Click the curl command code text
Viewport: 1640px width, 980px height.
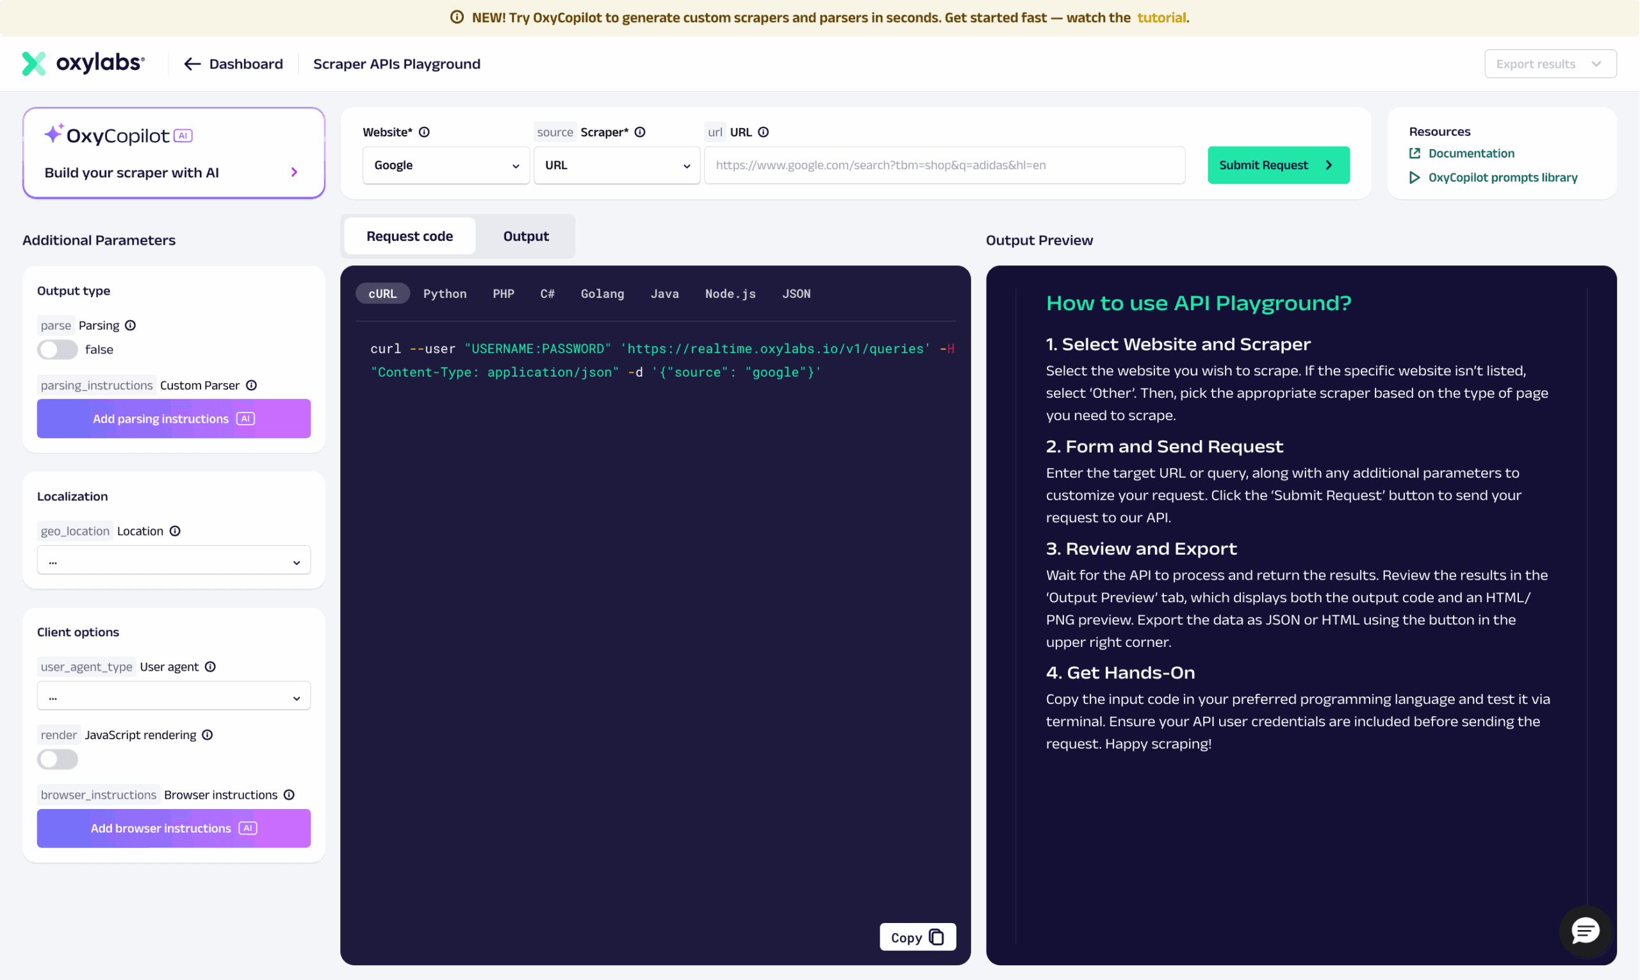tap(662, 361)
